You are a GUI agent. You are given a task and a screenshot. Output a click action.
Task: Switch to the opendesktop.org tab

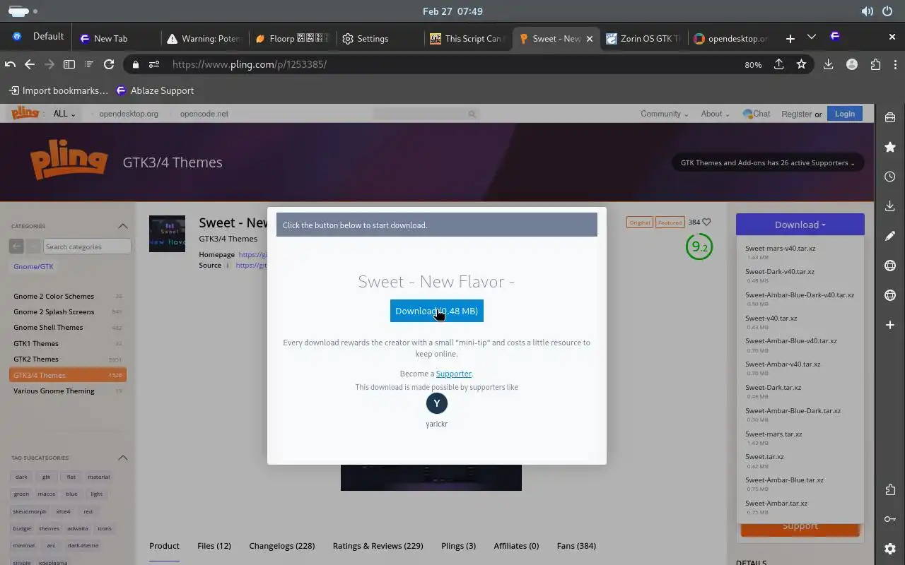coord(732,39)
